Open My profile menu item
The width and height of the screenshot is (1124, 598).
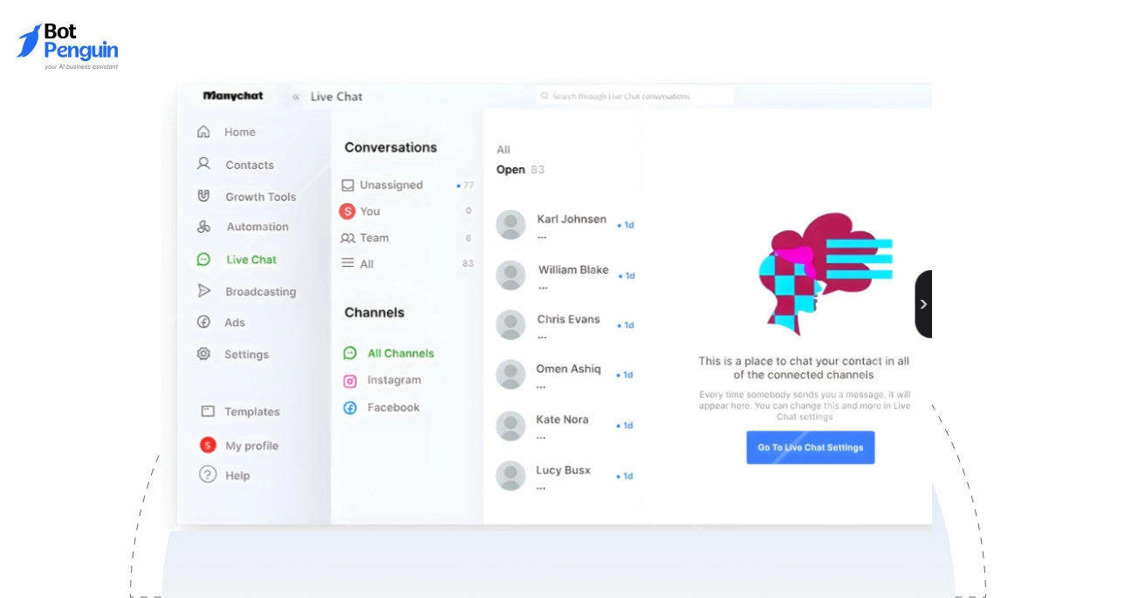252,446
